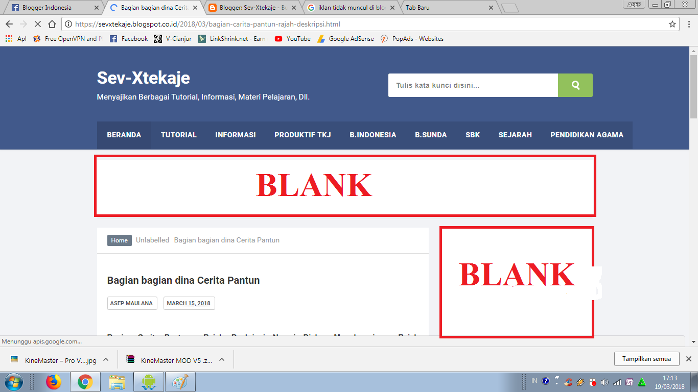Open the INFORMASI menu item
Image resolution: width=698 pixels, height=392 pixels.
coord(236,135)
